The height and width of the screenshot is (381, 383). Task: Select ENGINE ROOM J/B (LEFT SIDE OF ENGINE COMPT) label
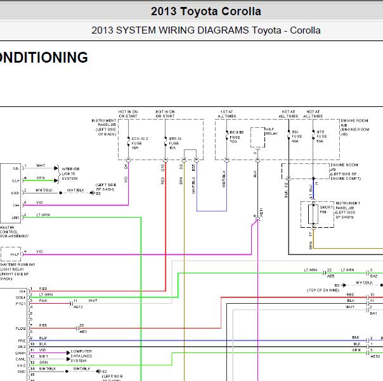coord(346,172)
